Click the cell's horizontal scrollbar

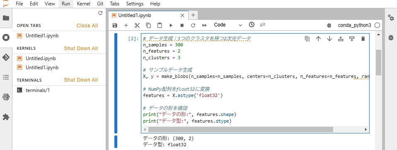pos(240,129)
